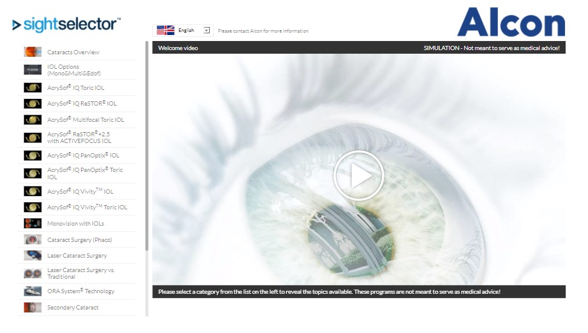The width and height of the screenshot is (588, 333).
Task: Click the SIMULATION disclaimer text
Action: click(491, 48)
